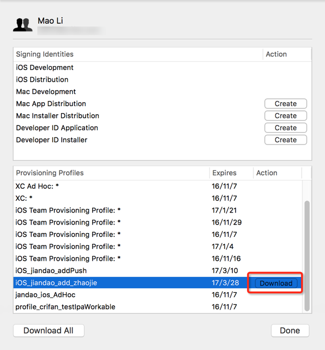Sort by the Expires column header
The image size is (325, 350).
pos(224,173)
